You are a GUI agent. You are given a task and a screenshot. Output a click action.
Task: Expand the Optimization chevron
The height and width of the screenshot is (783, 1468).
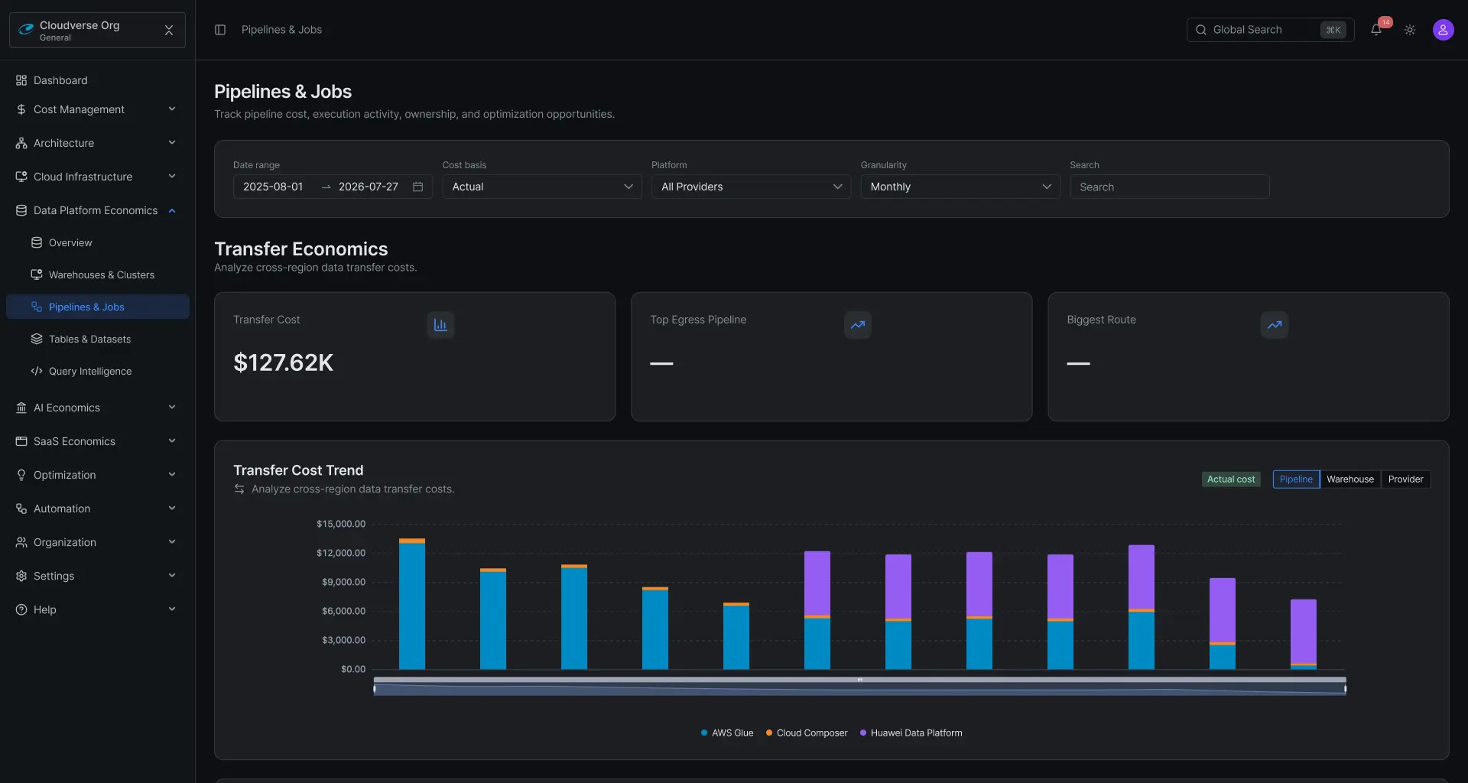click(172, 475)
